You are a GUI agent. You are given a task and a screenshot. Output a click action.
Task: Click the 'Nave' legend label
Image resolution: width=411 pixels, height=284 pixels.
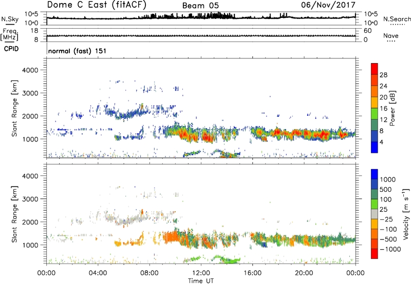coord(391,35)
